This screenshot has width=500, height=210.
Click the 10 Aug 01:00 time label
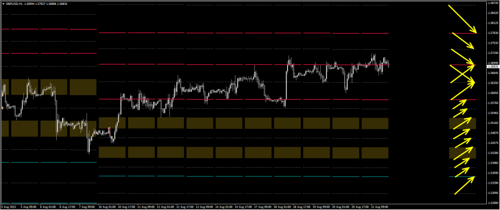(x=106, y=207)
